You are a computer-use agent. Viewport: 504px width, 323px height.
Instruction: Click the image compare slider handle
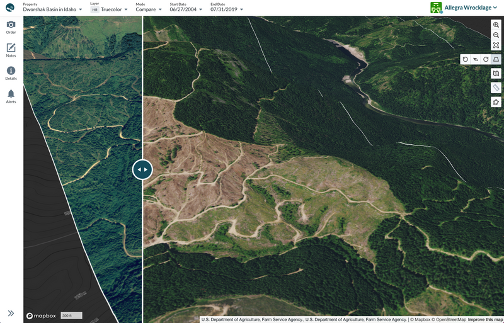click(x=142, y=169)
